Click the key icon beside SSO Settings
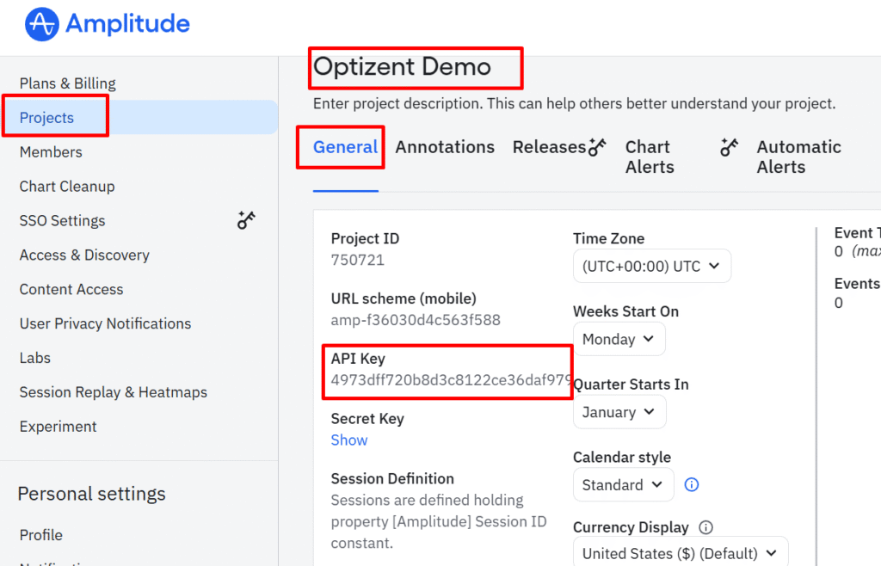881x566 pixels. coord(247,220)
